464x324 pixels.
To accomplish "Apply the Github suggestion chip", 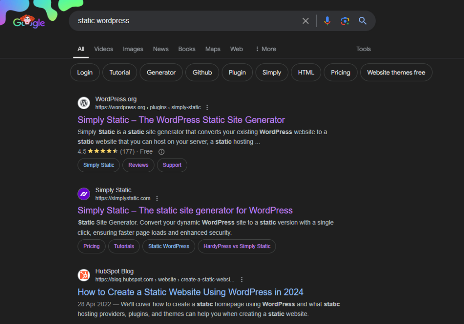I will click(x=202, y=73).
